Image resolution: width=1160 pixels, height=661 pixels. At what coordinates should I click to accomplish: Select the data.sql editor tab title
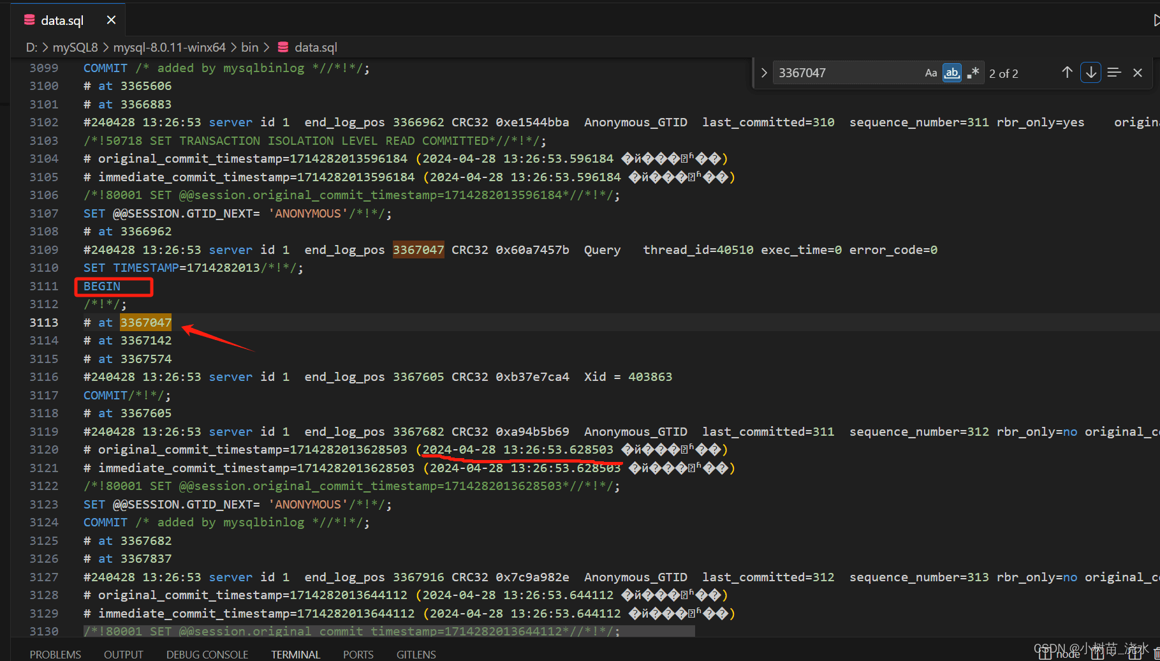pos(62,20)
